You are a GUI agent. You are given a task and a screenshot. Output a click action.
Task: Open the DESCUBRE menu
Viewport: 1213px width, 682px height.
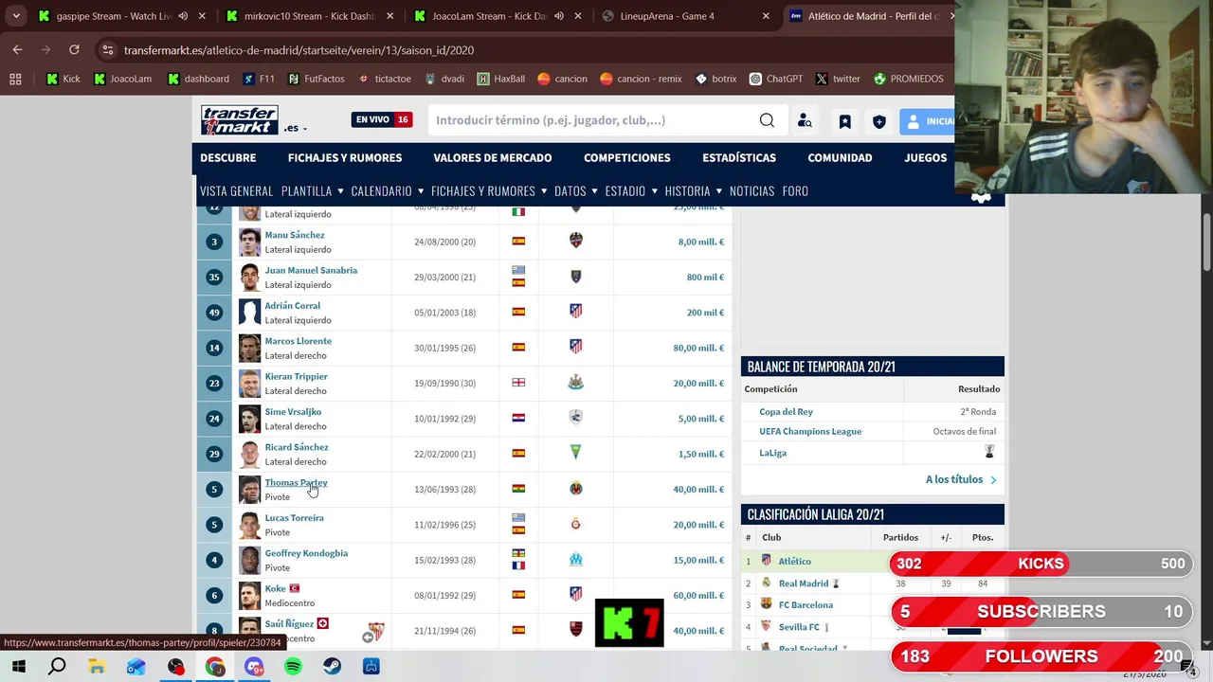click(228, 157)
